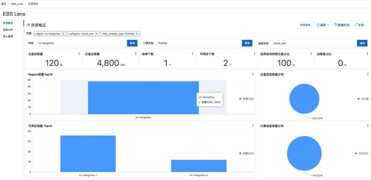
Task: Click the 重置时间 reset time button
Action: (x=341, y=25)
